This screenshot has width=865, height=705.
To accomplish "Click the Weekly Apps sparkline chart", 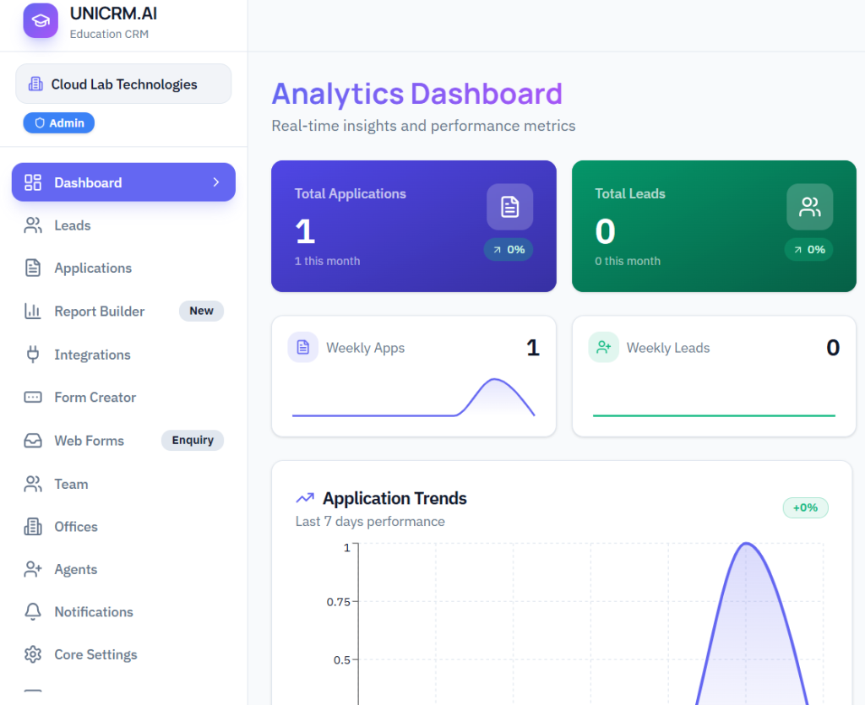I will 413,398.
